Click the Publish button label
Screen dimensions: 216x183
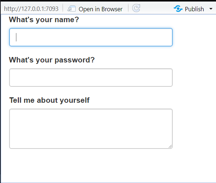(194, 9)
